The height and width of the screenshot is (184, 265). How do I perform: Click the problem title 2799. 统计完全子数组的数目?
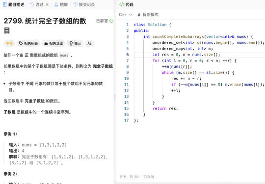coord(45,26)
